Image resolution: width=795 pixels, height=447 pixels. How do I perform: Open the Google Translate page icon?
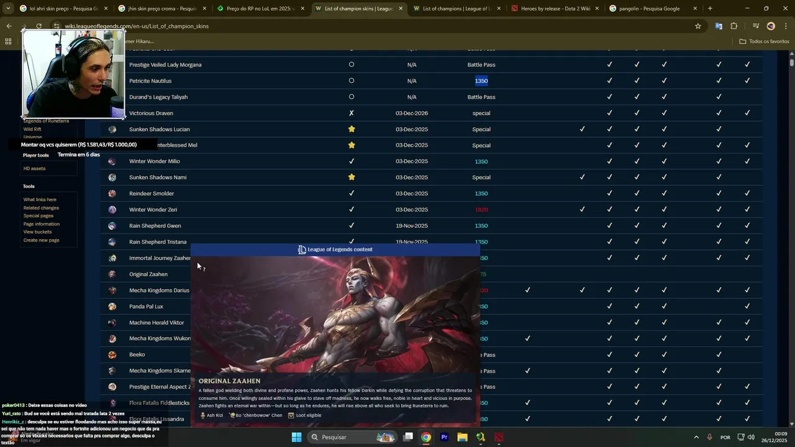(x=719, y=26)
